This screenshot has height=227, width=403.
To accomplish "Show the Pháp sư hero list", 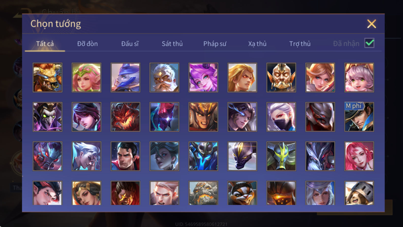I will (215, 44).
